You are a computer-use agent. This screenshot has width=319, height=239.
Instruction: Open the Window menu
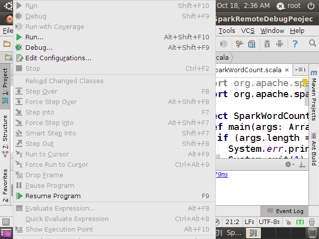pos(272,31)
